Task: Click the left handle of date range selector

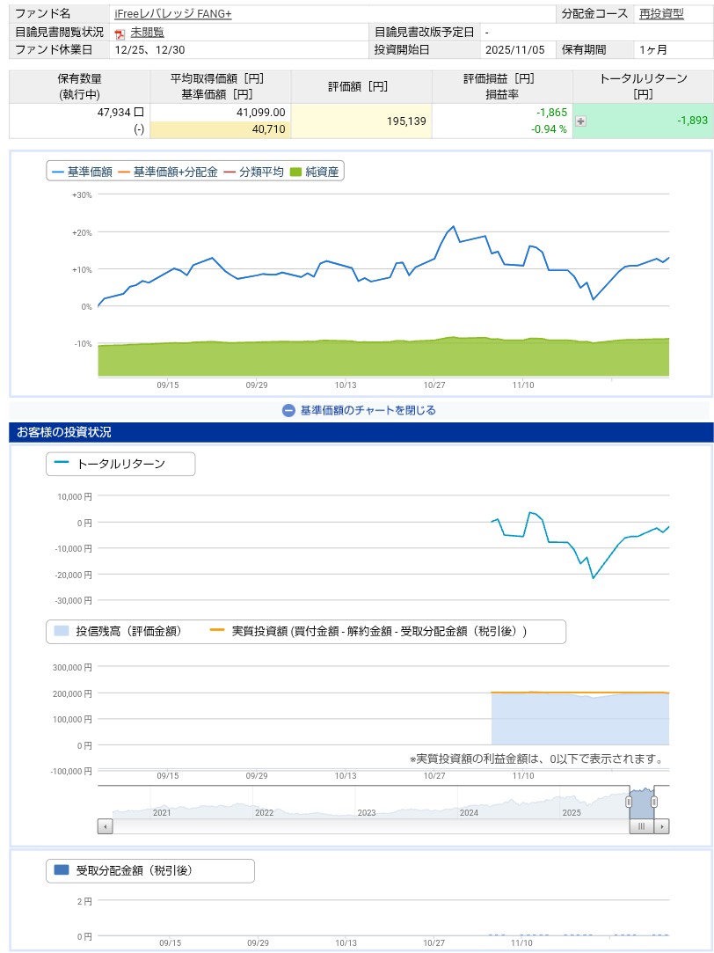Action: click(x=629, y=802)
